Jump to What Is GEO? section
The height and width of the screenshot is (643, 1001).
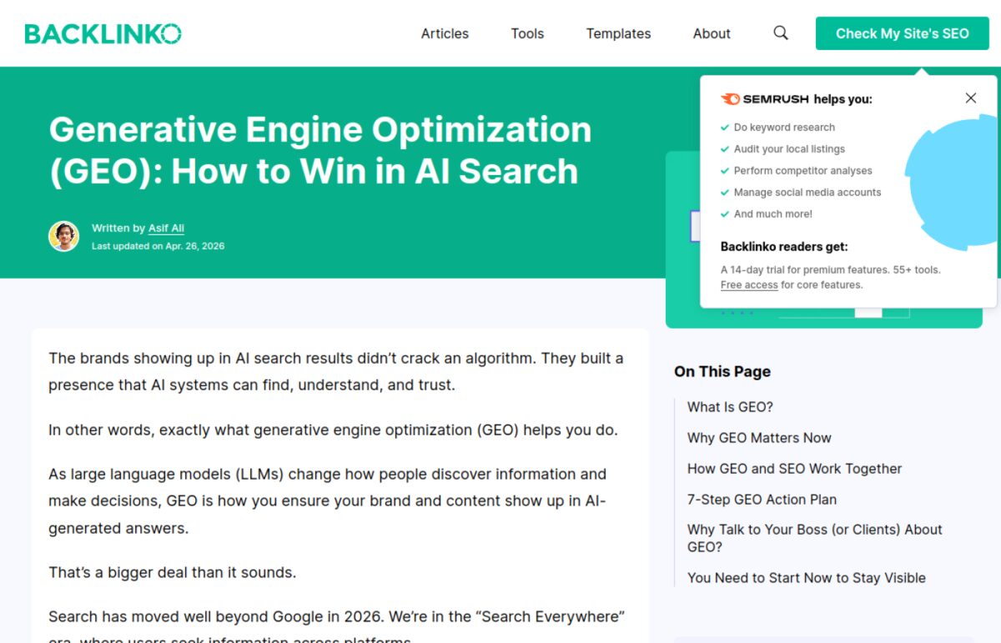coord(730,407)
